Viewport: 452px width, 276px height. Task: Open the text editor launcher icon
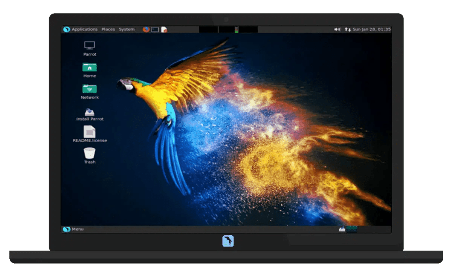click(164, 29)
